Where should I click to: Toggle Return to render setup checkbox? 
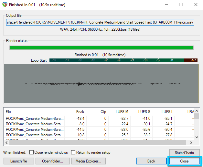[x=73, y=152]
